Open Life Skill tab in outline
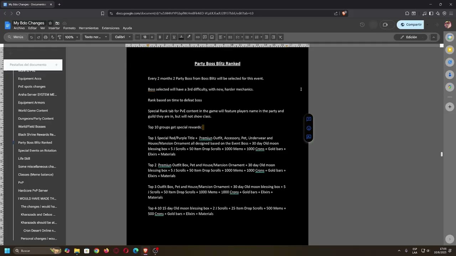The height and width of the screenshot is (256, 456). point(24,159)
